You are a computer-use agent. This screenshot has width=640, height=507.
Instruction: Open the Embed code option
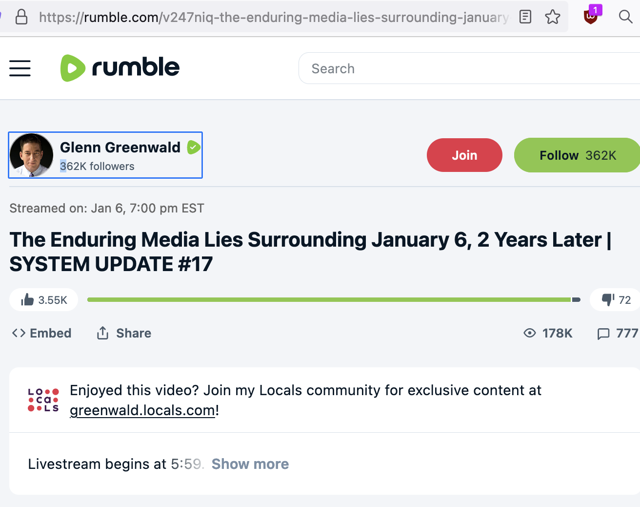pyautogui.click(x=42, y=333)
